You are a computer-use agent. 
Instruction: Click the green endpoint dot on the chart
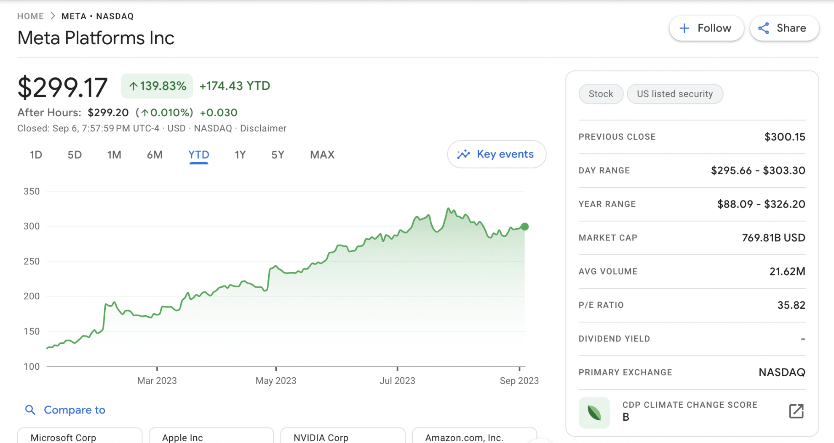[525, 227]
